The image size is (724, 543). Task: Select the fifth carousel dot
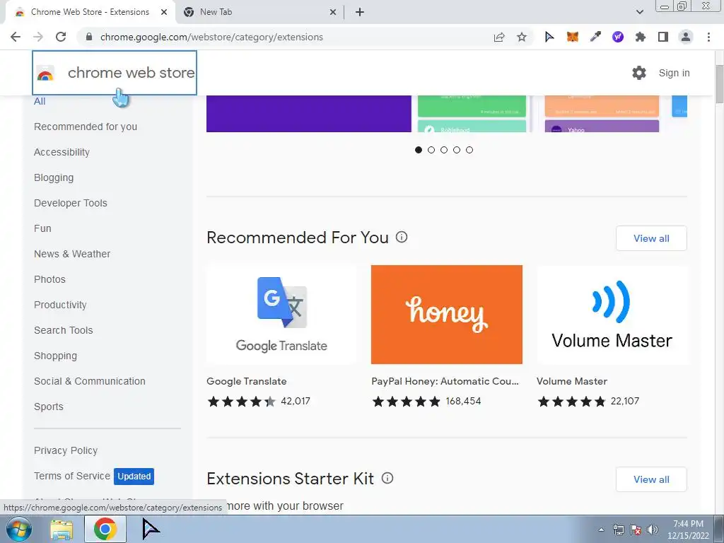coord(469,150)
